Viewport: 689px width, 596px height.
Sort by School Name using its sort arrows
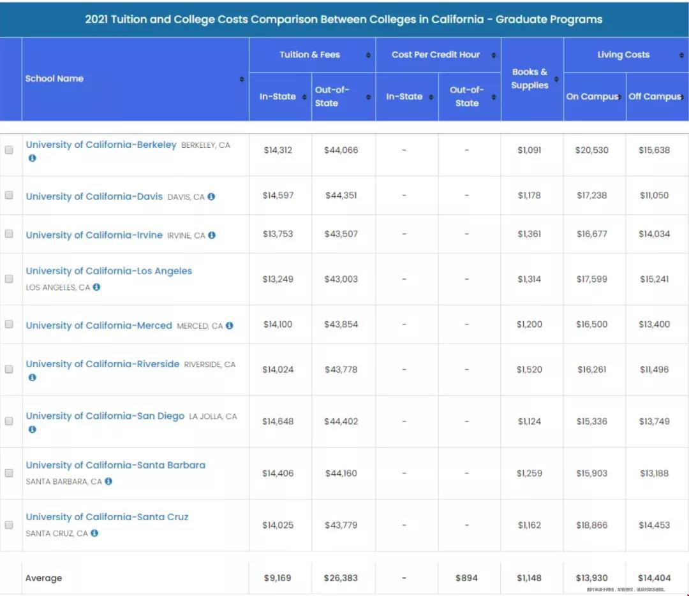click(242, 79)
